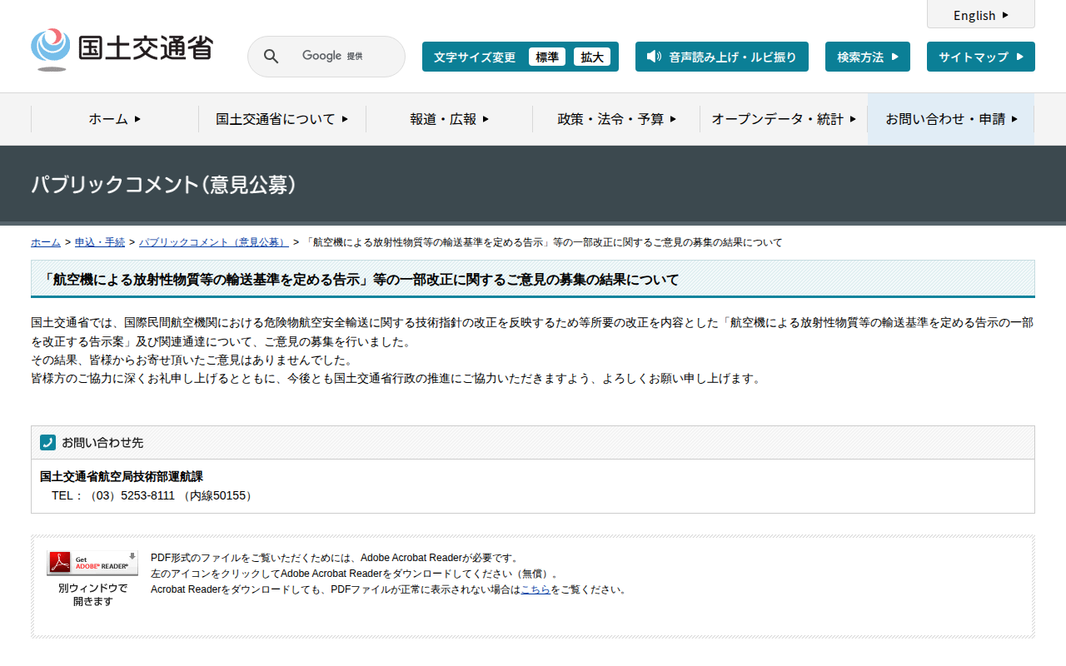Click the magnifying glass search icon

click(271, 57)
